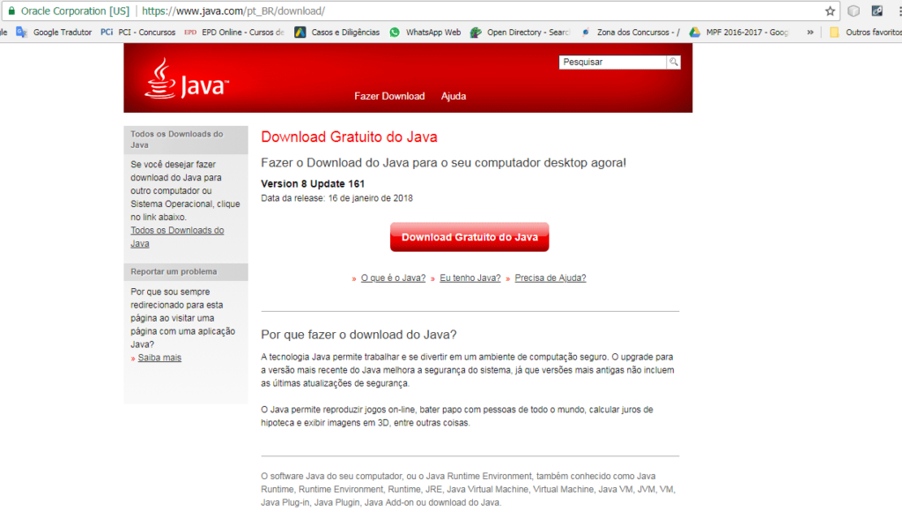Click the URL in the address bar
This screenshot has height=518, width=902.
(x=233, y=11)
